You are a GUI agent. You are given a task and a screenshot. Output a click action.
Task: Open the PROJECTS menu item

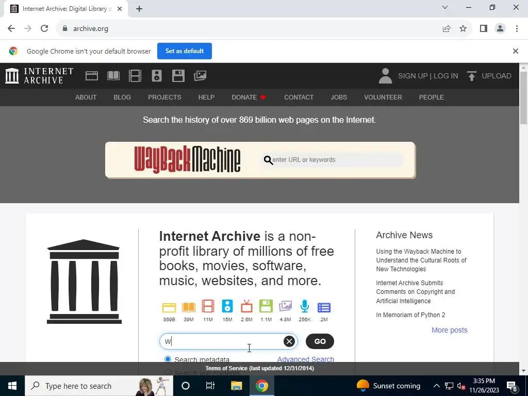coord(164,97)
